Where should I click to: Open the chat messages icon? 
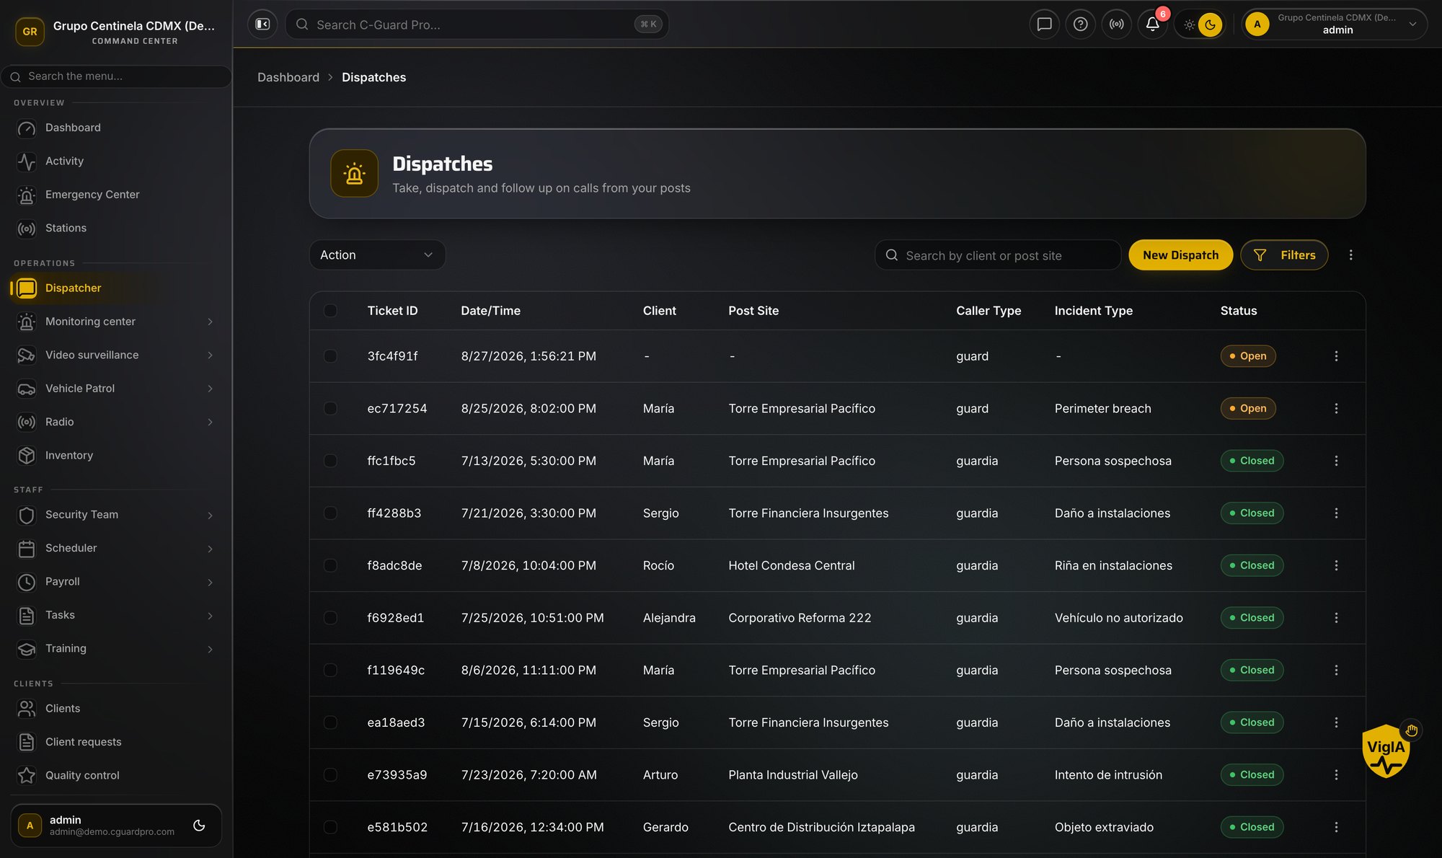pos(1044,25)
